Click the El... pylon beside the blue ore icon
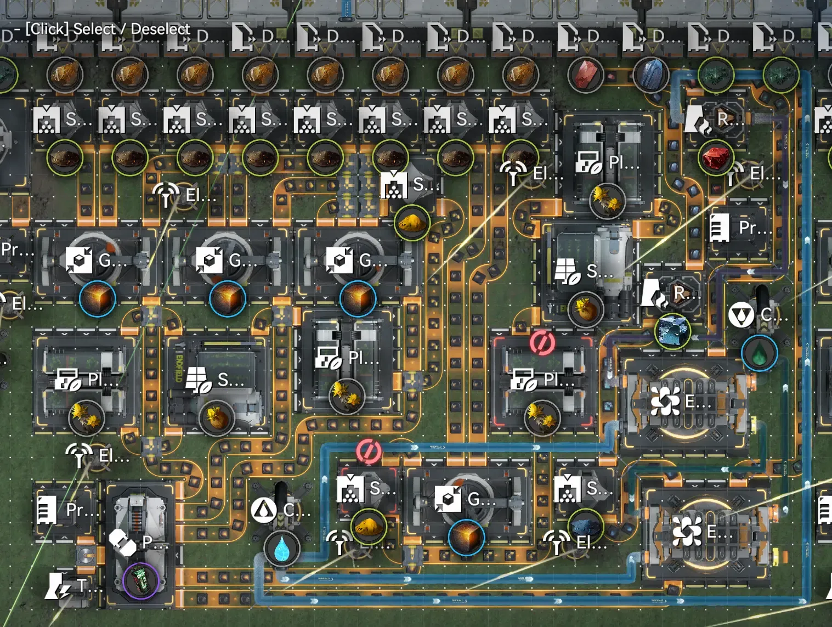This screenshot has width=832, height=627. (x=575, y=543)
